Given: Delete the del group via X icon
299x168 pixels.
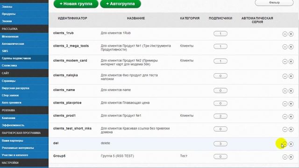Looking at the screenshot, I should tap(291, 144).
